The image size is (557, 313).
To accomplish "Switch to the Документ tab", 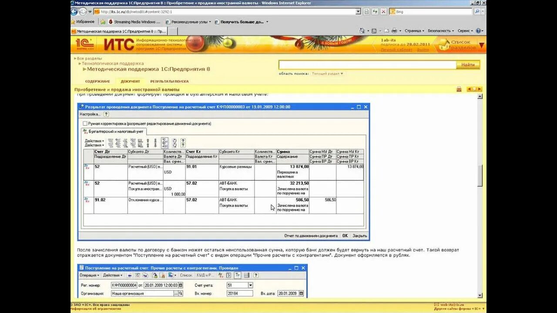I will (x=130, y=81).
